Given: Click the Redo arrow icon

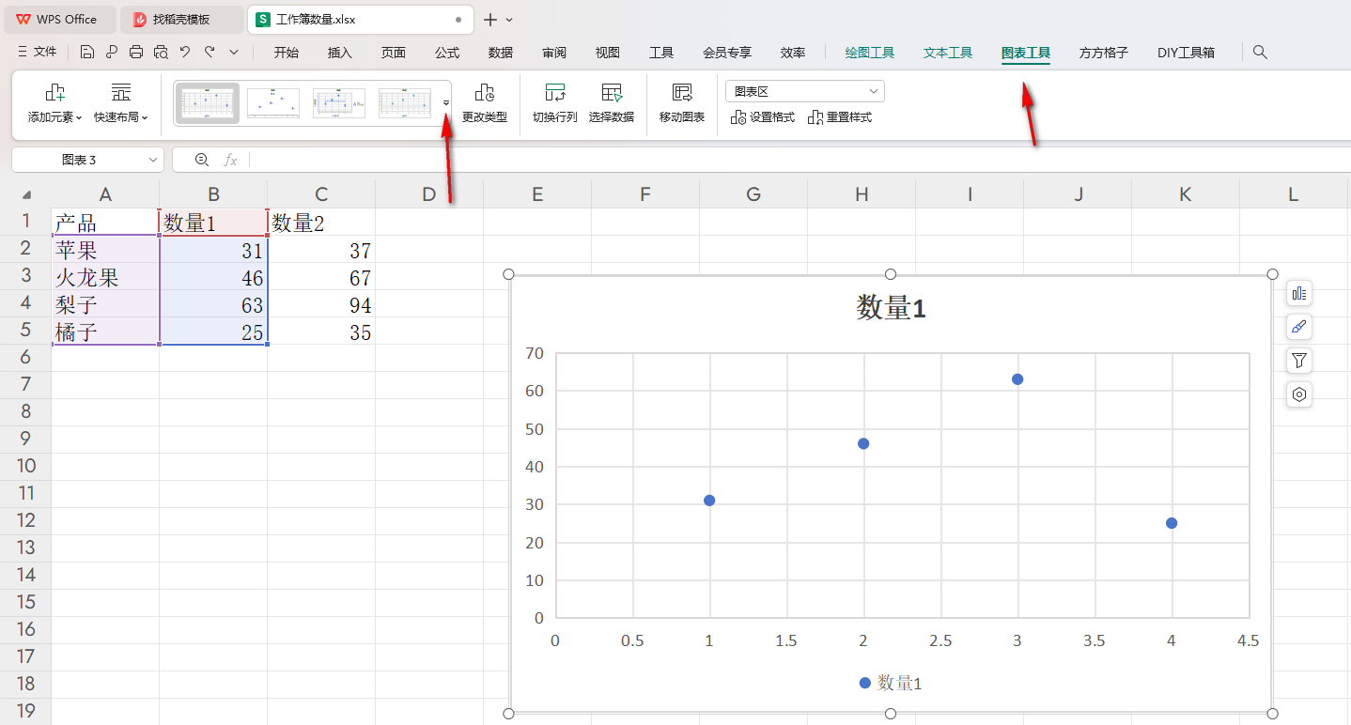Looking at the screenshot, I should pos(210,53).
